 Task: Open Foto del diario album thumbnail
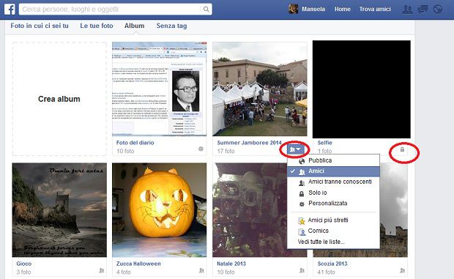click(160, 89)
